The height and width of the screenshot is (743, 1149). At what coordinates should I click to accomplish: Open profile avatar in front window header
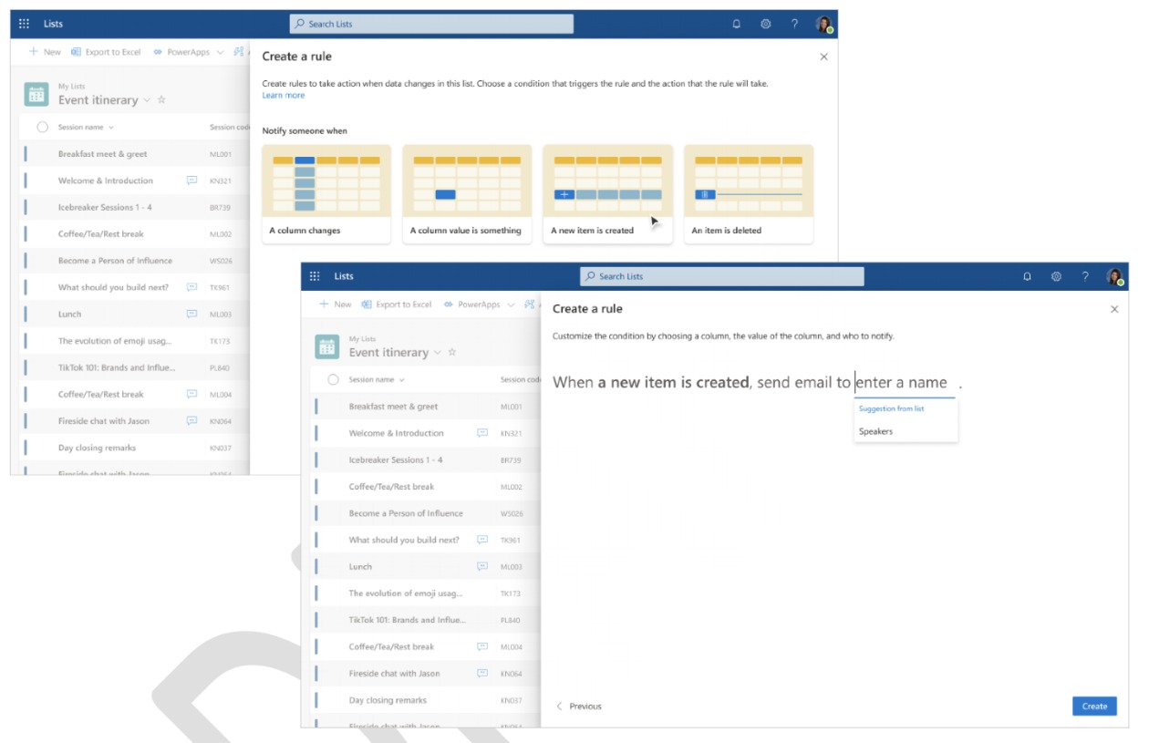point(1114,277)
